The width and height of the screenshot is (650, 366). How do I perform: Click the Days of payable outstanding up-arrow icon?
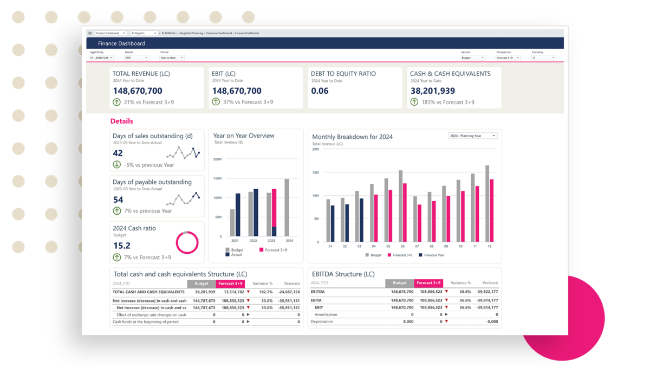(x=116, y=211)
